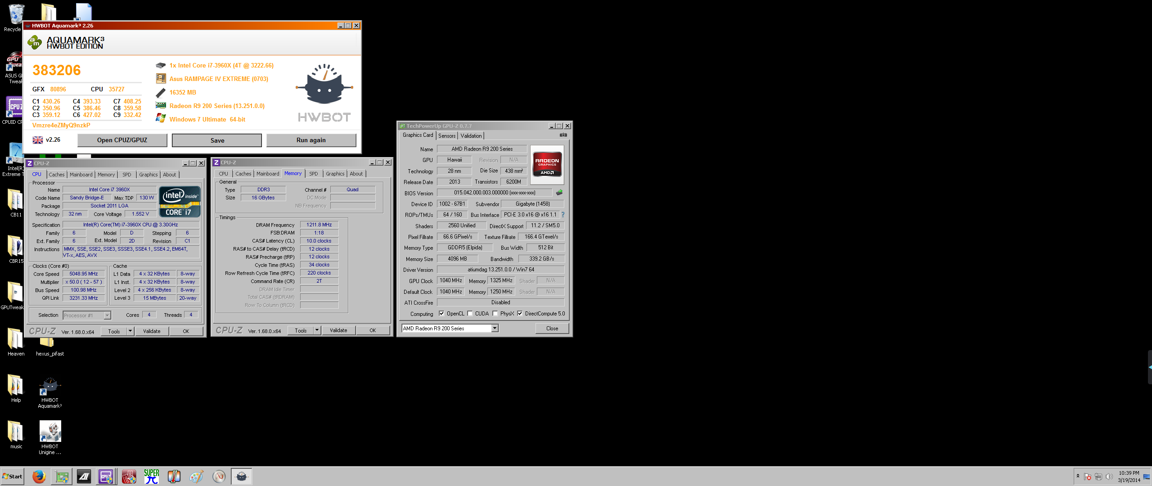This screenshot has height=486, width=1152.
Task: Switch to Sensors tab in GPU-Z
Action: [447, 136]
